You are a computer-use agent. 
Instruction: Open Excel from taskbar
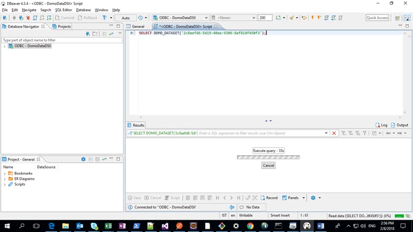(x=108, y=226)
